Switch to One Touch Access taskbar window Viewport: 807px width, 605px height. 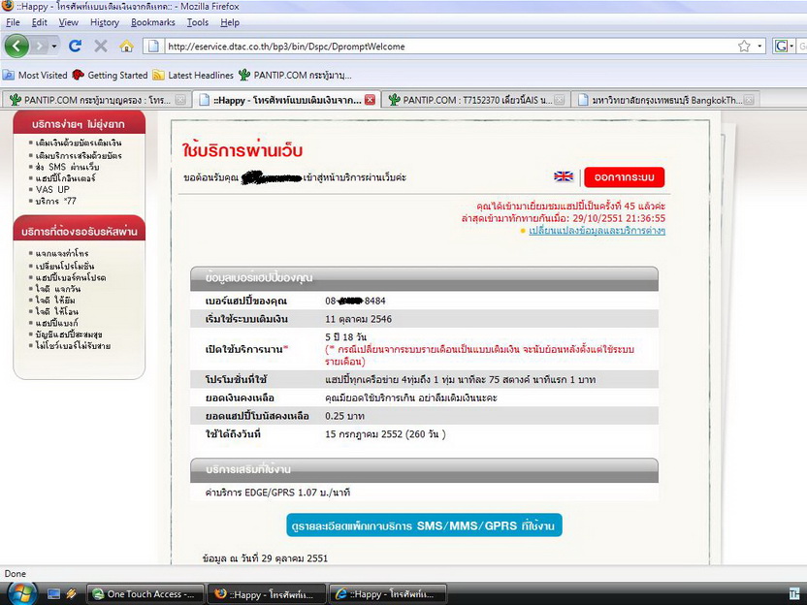[145, 594]
